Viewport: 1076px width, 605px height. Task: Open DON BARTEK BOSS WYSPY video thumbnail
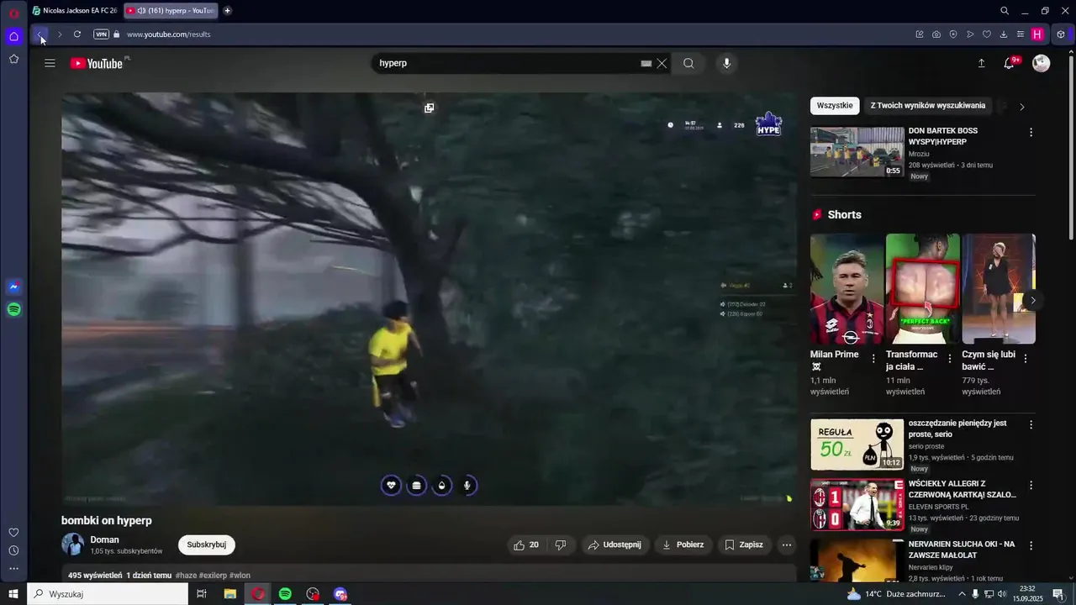857,152
